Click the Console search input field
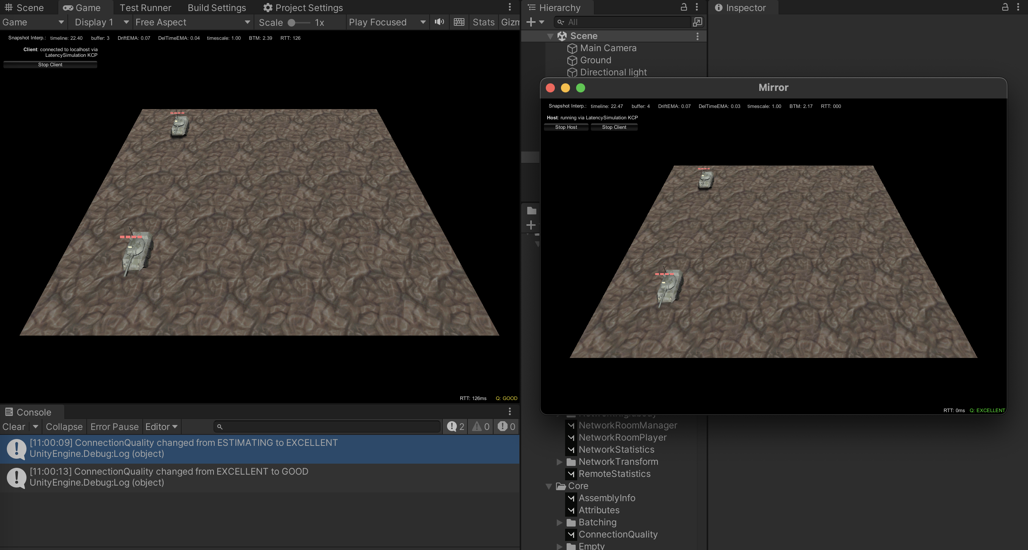 coord(327,427)
